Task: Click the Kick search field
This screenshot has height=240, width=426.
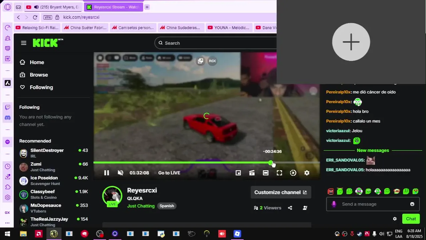Action: point(217,43)
